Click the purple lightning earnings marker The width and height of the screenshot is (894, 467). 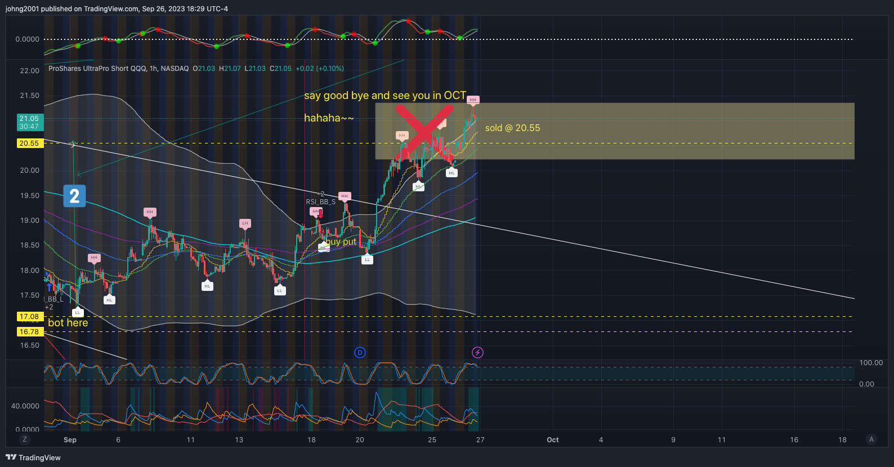point(477,353)
